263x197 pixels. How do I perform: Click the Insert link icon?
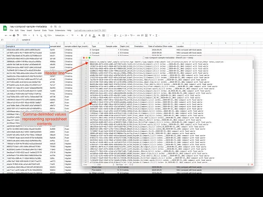139,36
